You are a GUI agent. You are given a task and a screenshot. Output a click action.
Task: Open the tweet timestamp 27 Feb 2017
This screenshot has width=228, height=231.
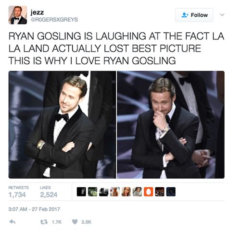pos(34,209)
